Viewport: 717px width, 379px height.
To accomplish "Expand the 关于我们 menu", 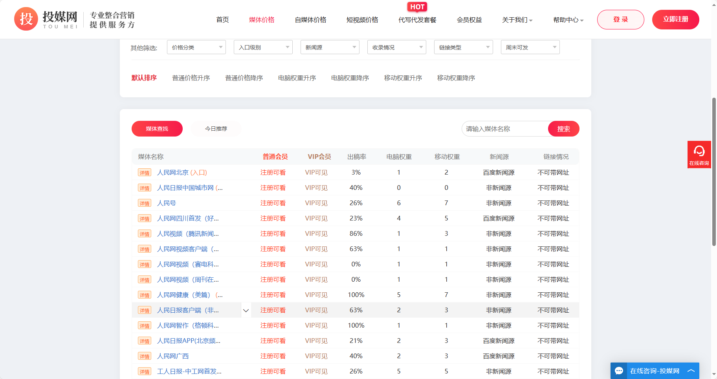I will click(517, 20).
